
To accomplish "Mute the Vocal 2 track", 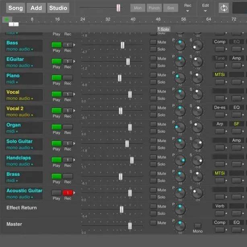I will pyautogui.click(x=153, y=108).
